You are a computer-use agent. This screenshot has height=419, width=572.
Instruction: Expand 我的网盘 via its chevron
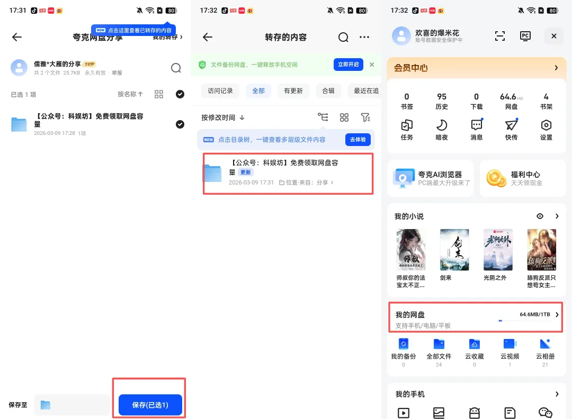click(x=557, y=314)
